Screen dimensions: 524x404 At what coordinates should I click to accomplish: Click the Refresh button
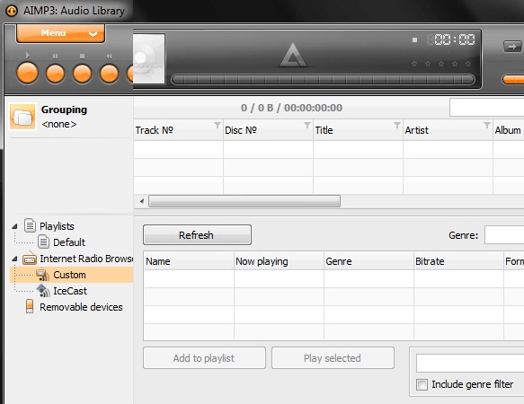click(197, 235)
